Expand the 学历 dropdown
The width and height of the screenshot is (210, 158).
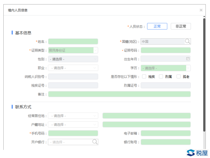[166, 68]
